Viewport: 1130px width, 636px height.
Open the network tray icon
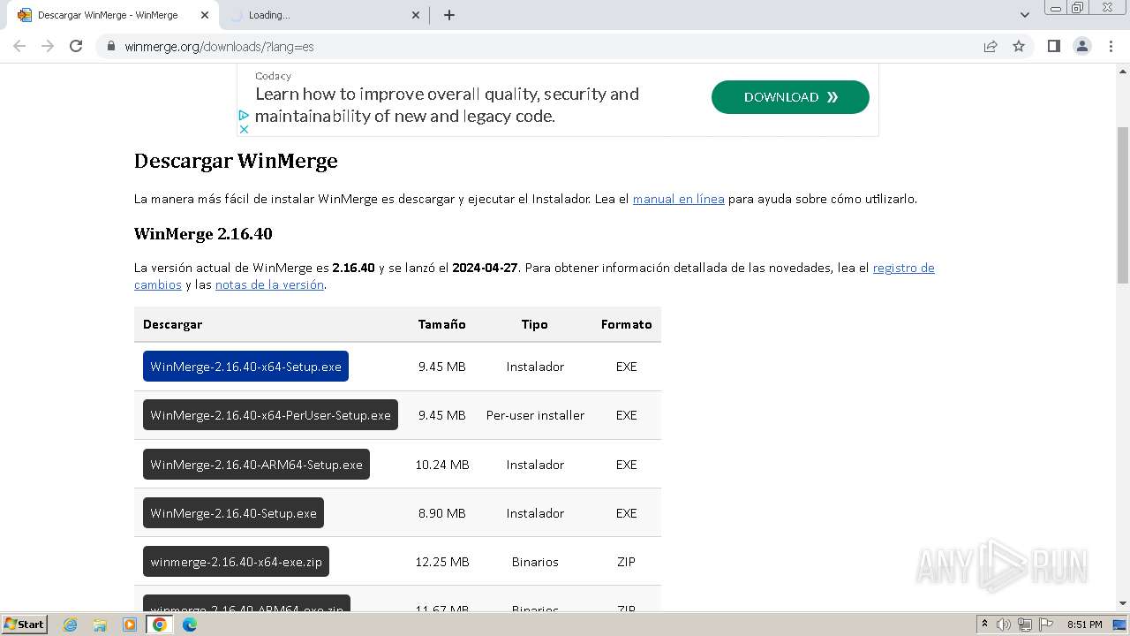tap(1025, 625)
